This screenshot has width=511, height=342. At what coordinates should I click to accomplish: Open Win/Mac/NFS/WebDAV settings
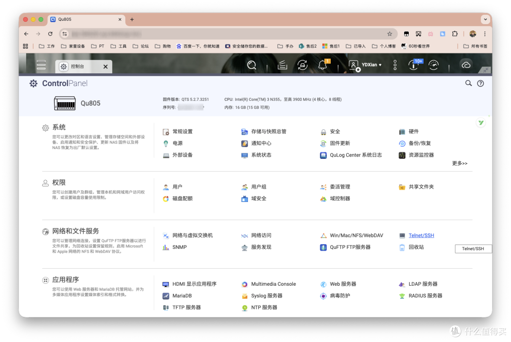click(x=351, y=236)
